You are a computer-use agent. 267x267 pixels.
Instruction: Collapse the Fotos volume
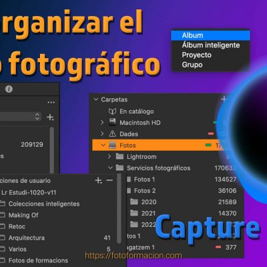point(103,146)
